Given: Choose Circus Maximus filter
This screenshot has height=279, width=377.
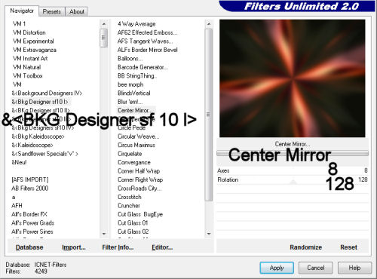Looking at the screenshot, I should [x=136, y=145].
